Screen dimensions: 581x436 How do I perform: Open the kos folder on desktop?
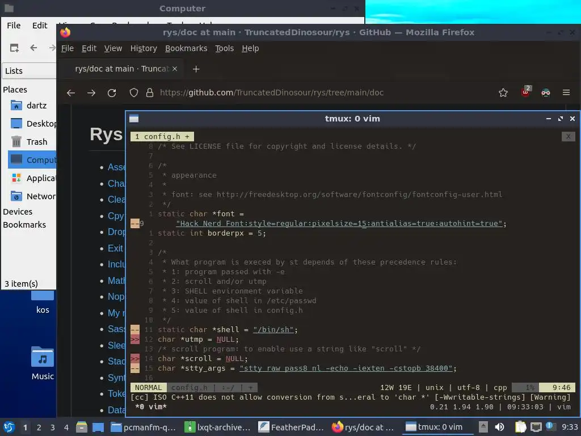43,302
